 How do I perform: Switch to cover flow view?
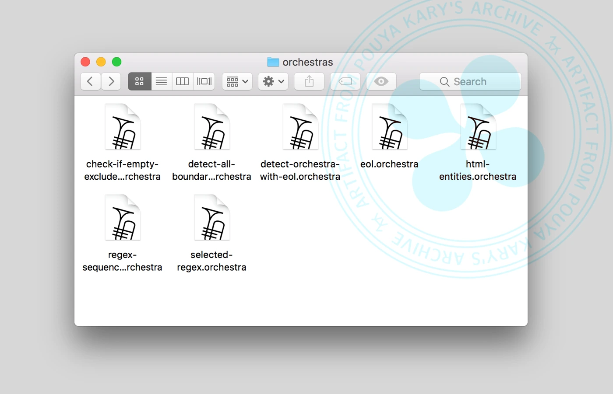coord(204,81)
